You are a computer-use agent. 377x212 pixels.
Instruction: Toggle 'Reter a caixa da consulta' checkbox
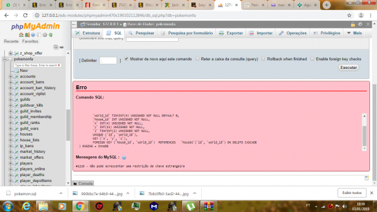197,59
